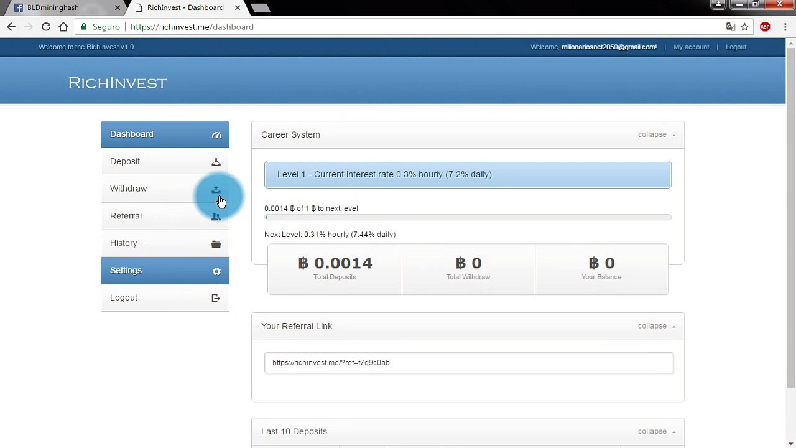Screen dimensions: 796x448
Task: Click the Settings gear icon in sidebar
Action: point(216,271)
